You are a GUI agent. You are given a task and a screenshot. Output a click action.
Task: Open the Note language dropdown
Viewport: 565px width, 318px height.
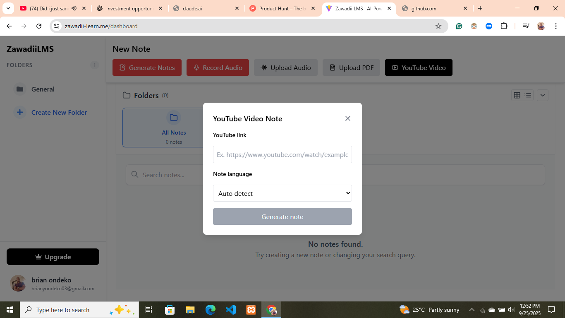(282, 193)
